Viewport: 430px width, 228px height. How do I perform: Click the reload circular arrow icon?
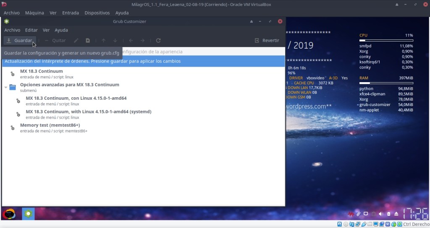[x=158, y=41]
